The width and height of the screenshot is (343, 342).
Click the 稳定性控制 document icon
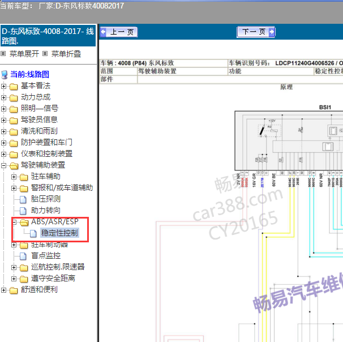click(33, 234)
